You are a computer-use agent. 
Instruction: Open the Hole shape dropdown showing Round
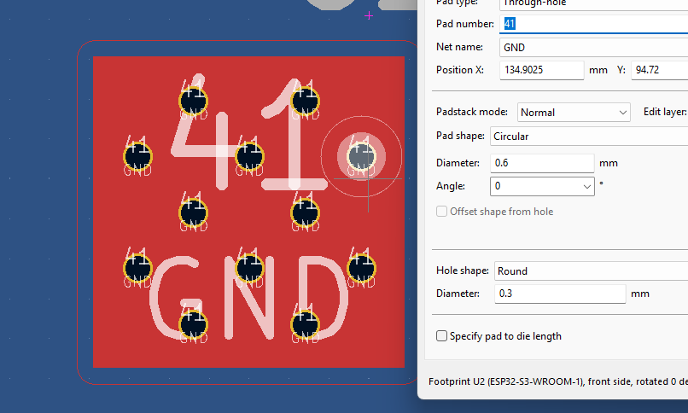point(589,271)
